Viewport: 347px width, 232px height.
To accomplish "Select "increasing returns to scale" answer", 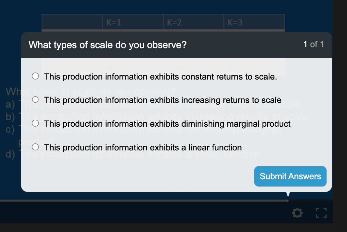I will [35, 99].
